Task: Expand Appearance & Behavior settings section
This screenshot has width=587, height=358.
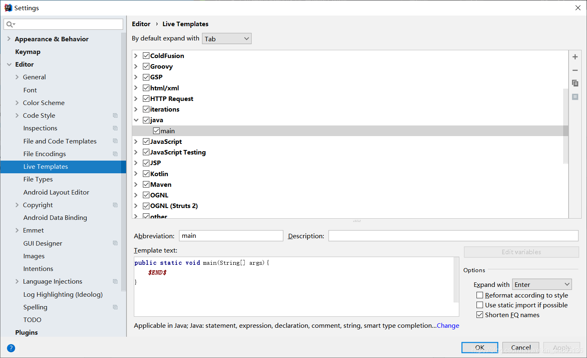Action: [x=9, y=39]
